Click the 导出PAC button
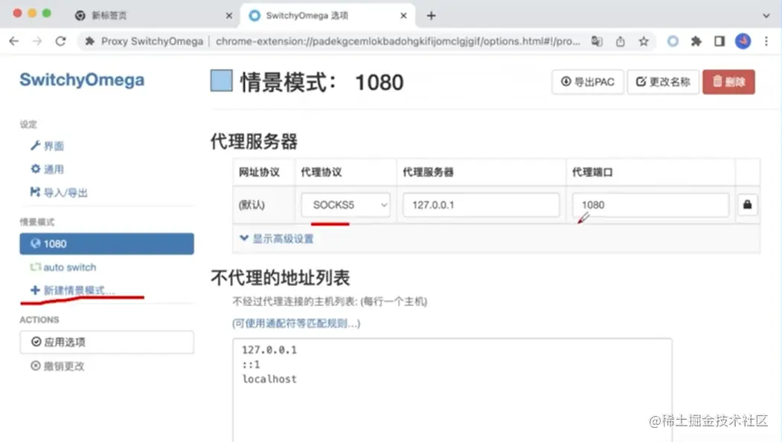782x442 pixels. pyautogui.click(x=588, y=82)
